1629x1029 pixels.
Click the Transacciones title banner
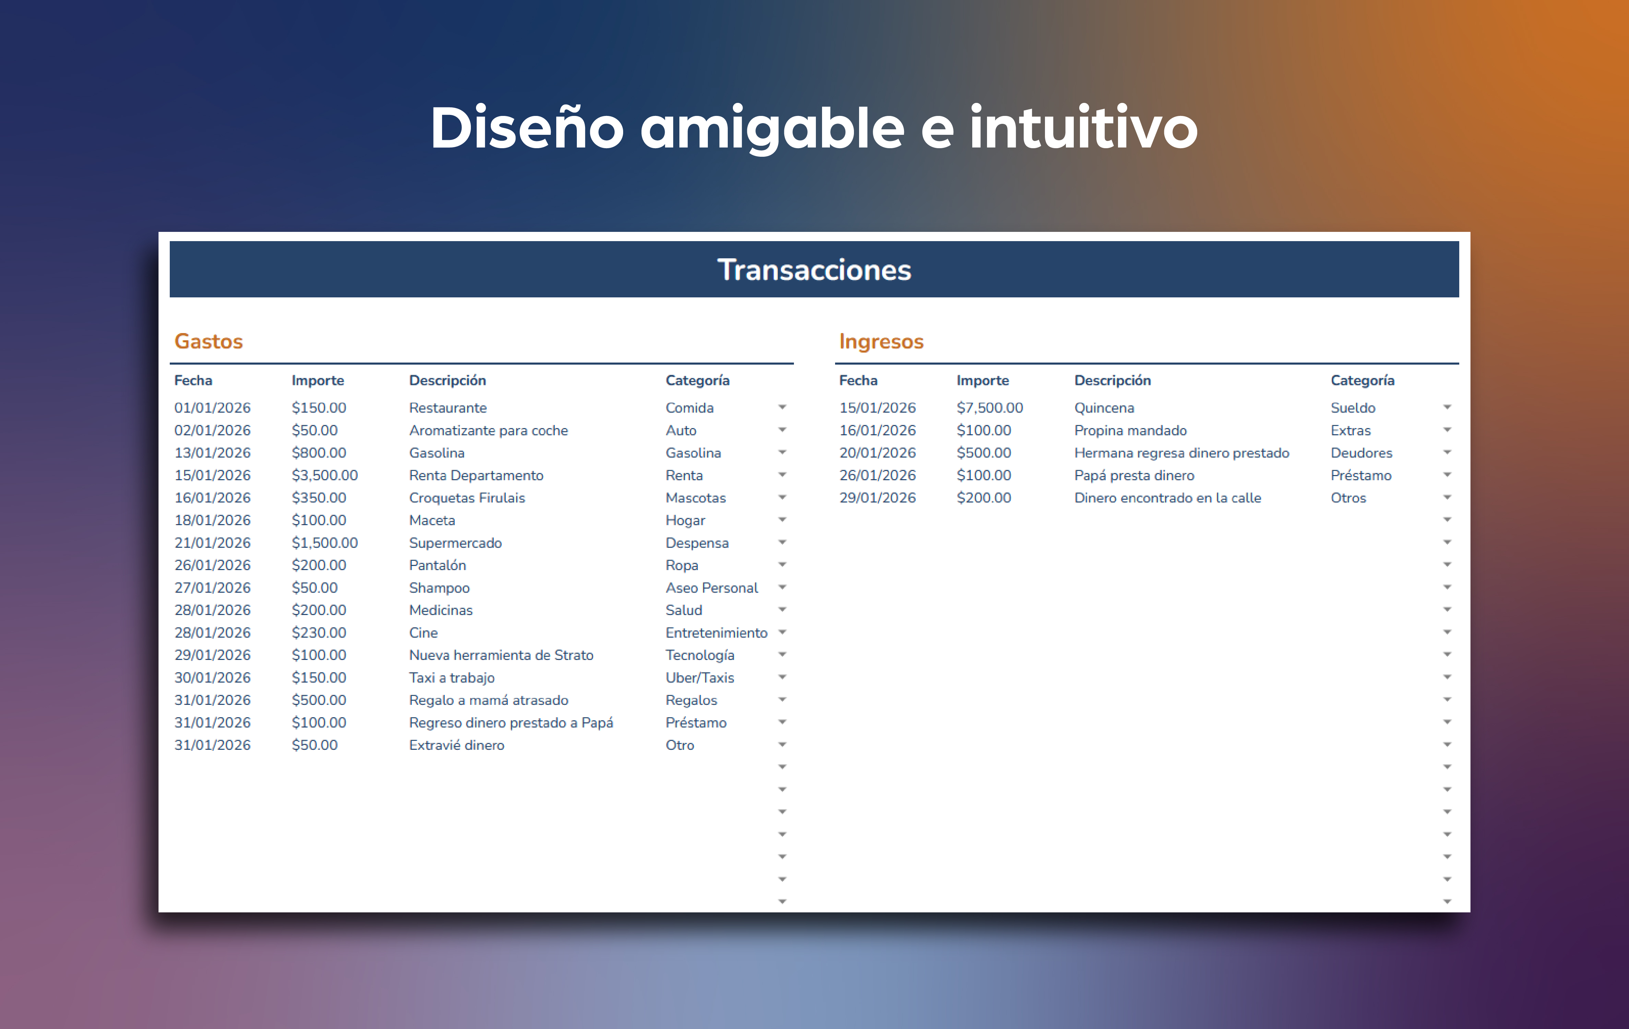814,269
